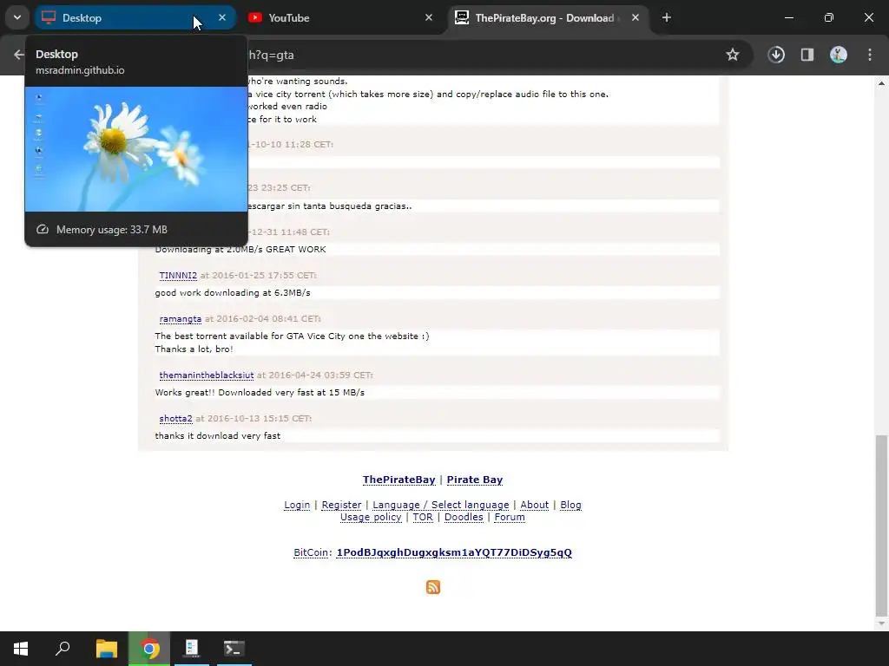Open user ramangta profile link
889x666 pixels.
(181, 319)
